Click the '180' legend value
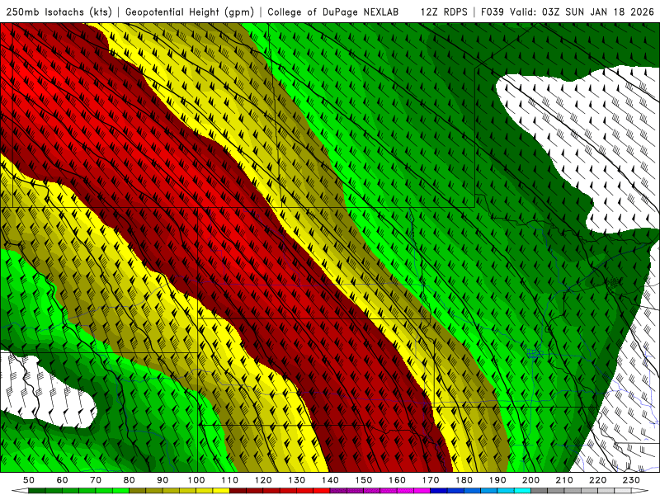 [x=464, y=480]
